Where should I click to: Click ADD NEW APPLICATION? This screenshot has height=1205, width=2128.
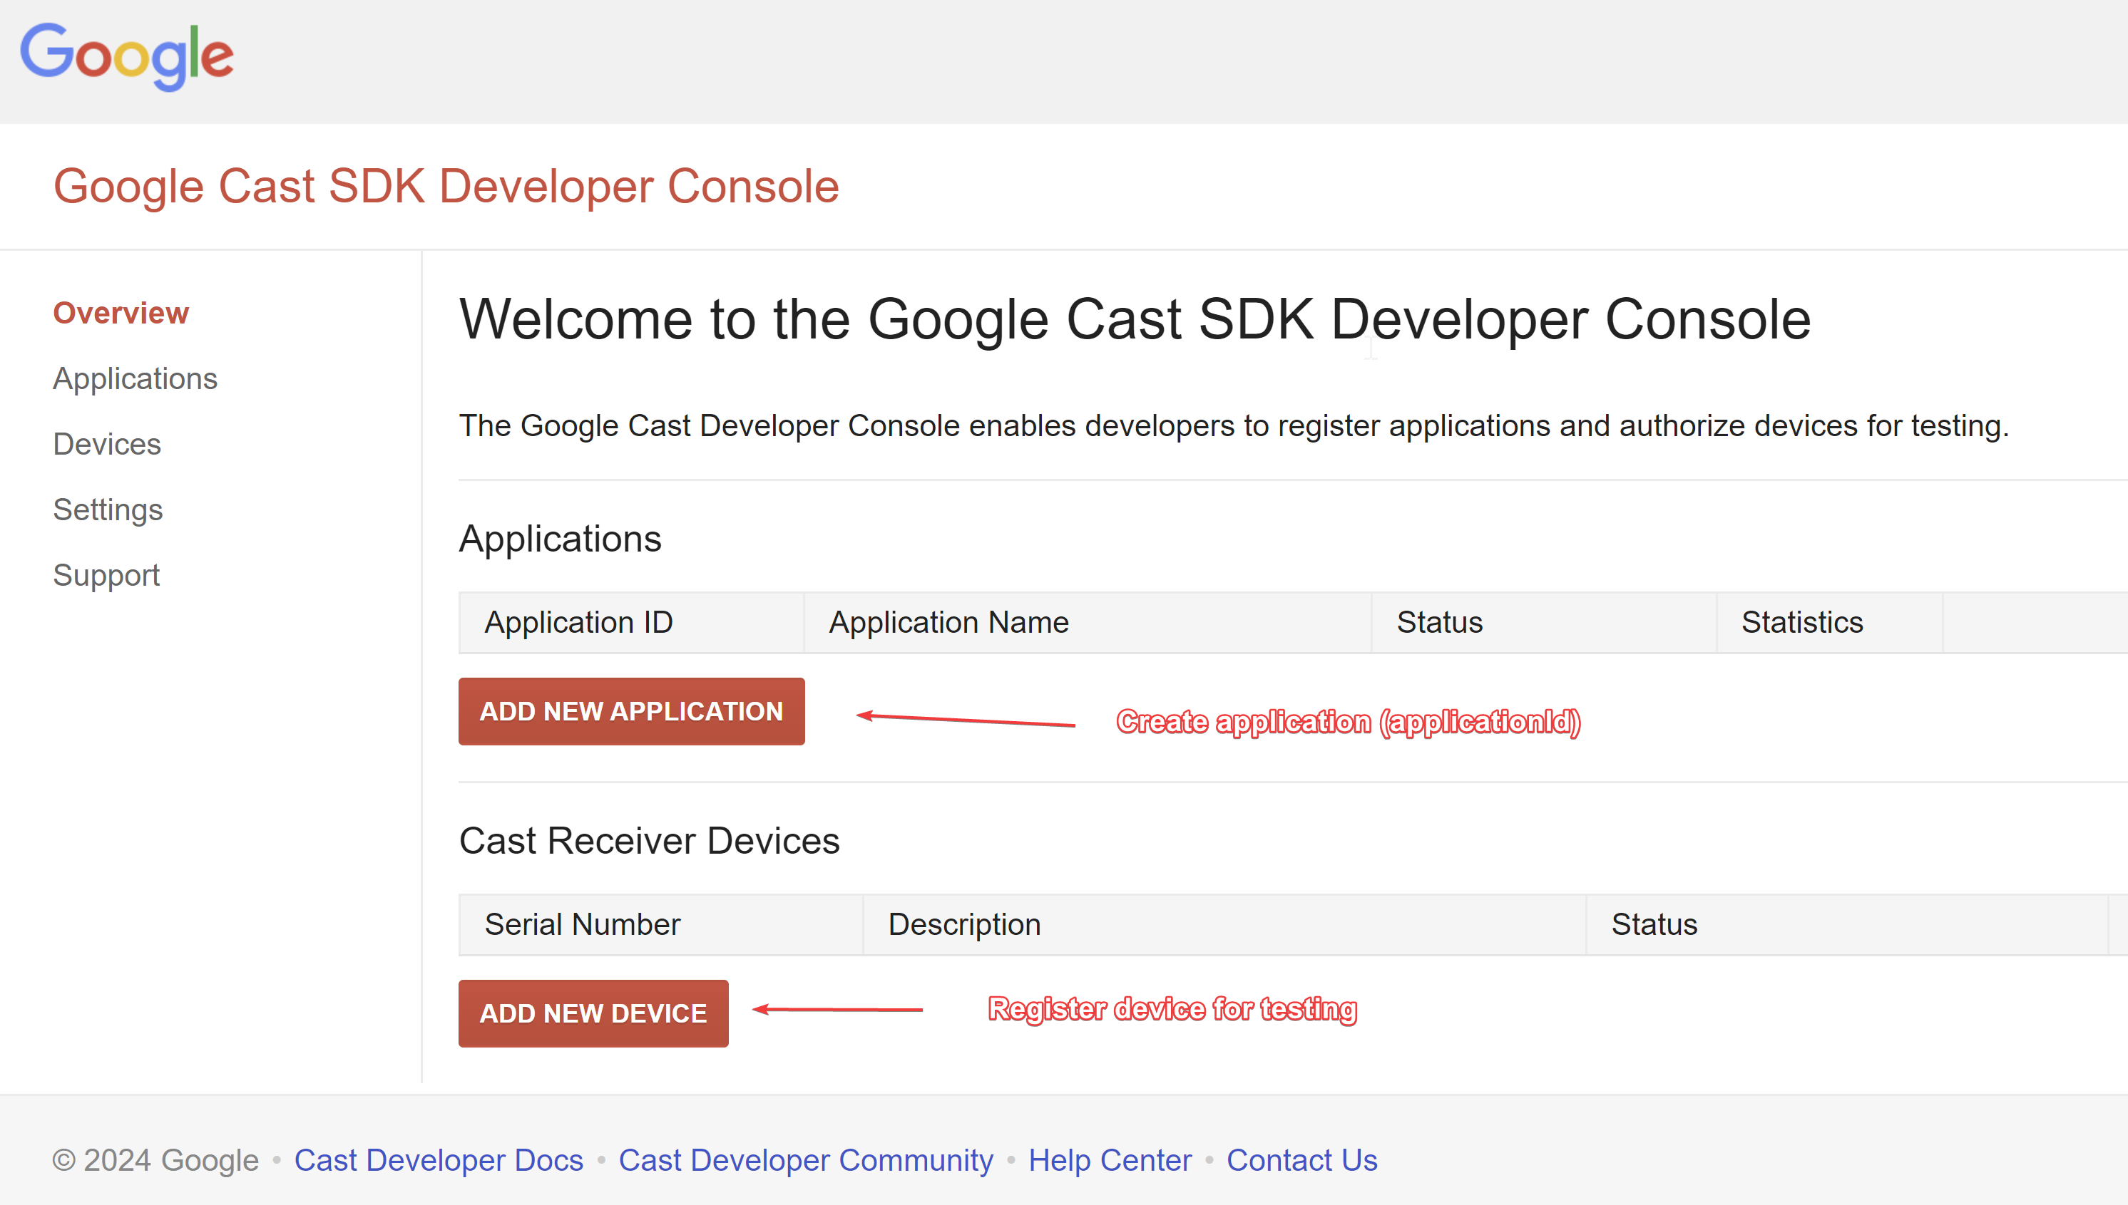coord(631,711)
